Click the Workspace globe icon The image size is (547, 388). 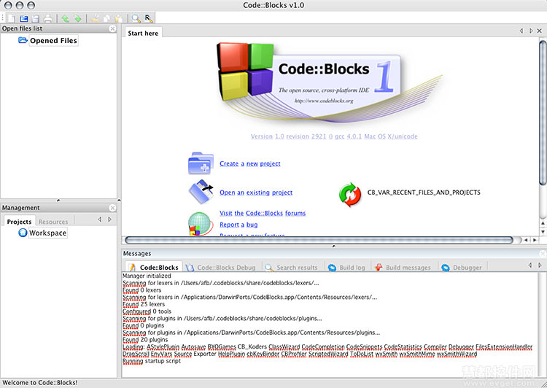pyautogui.click(x=23, y=233)
